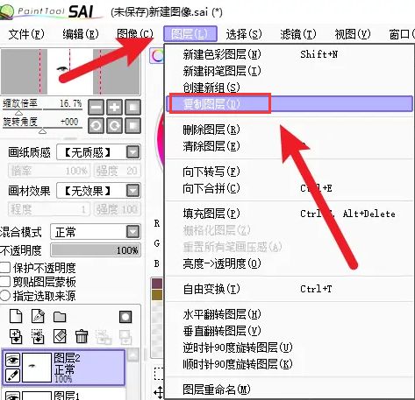The width and height of the screenshot is (415, 400).
Task: Click the layer list scroll-up arrow
Action: click(133, 355)
